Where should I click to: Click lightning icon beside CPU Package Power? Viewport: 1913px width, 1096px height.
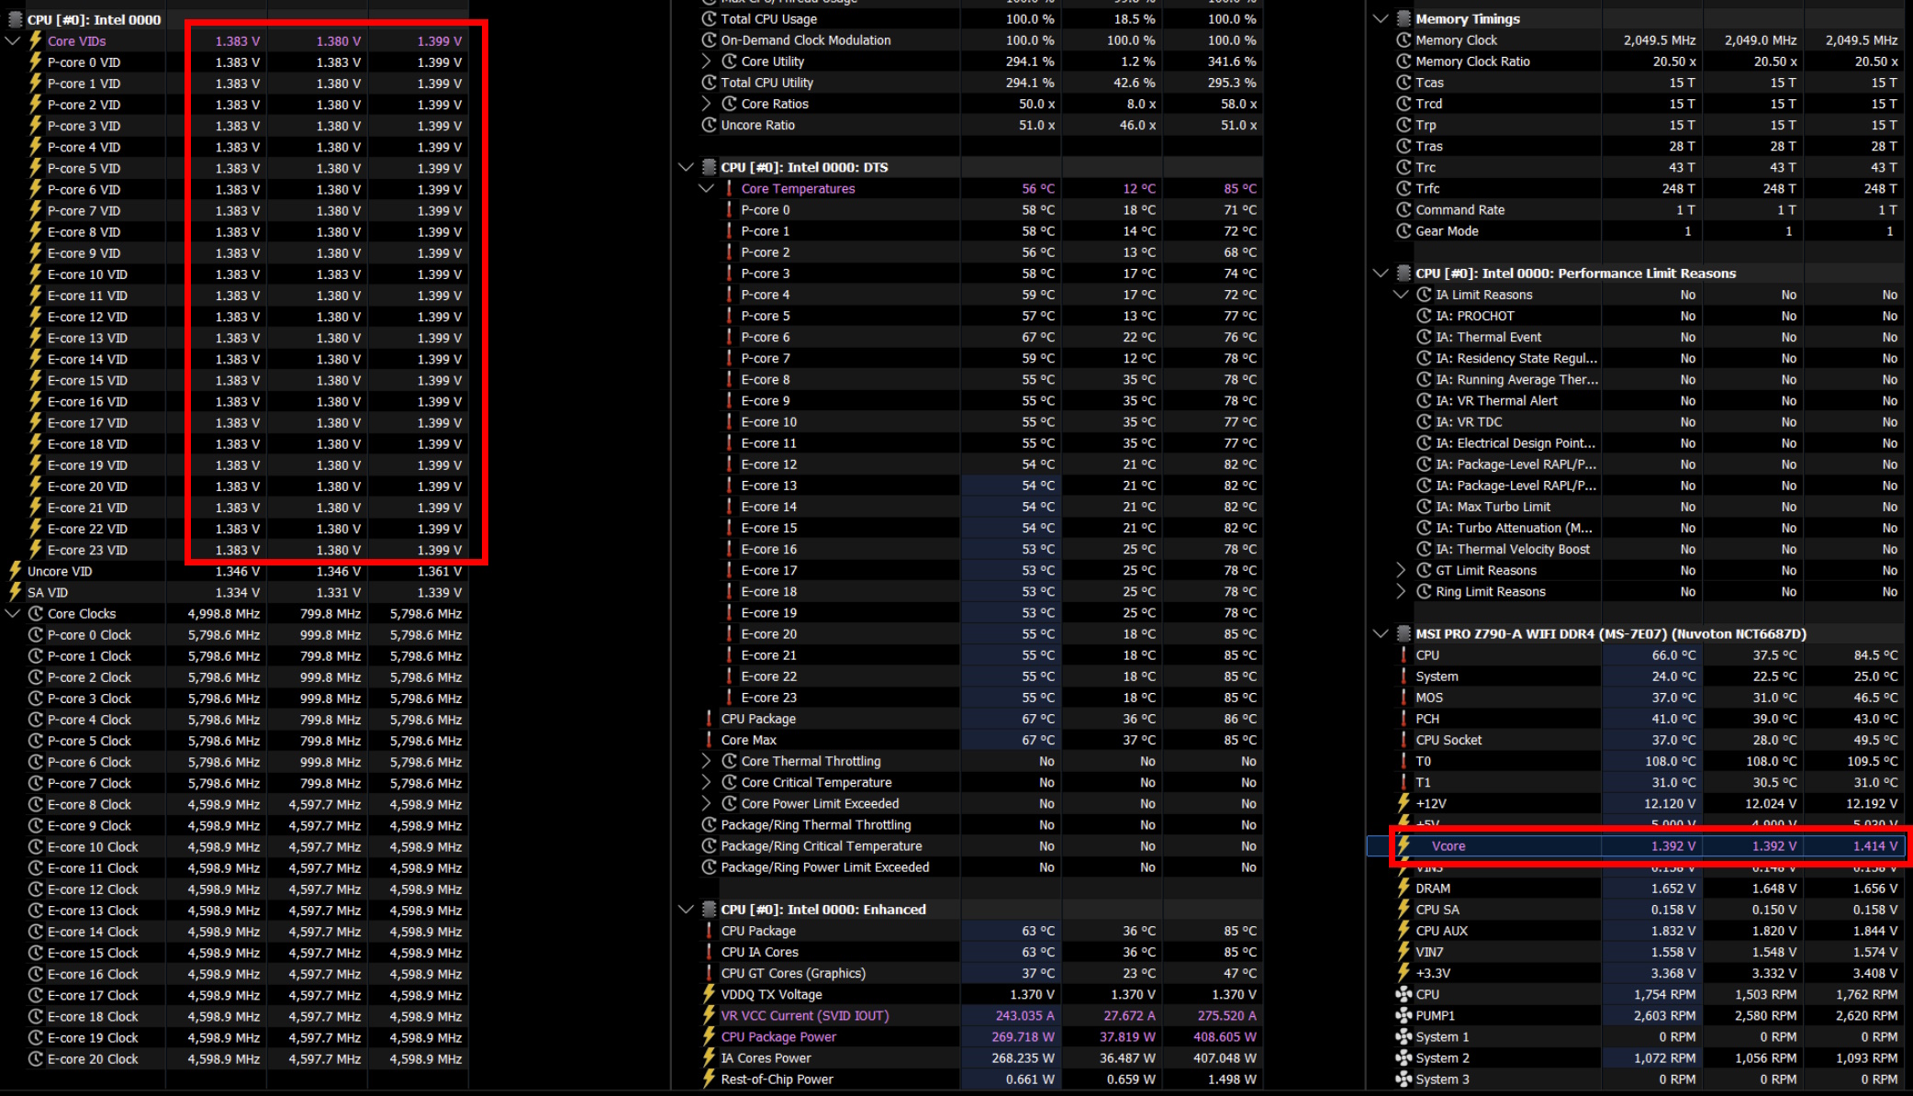(709, 1036)
